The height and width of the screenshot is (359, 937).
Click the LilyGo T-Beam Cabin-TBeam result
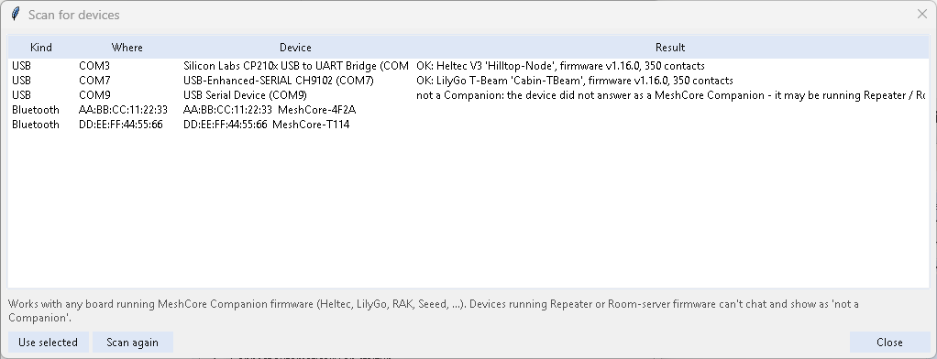[x=575, y=80]
